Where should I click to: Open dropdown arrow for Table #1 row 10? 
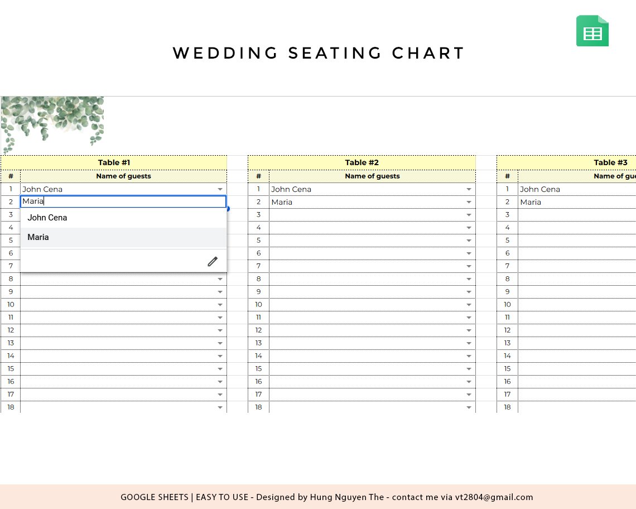point(220,304)
